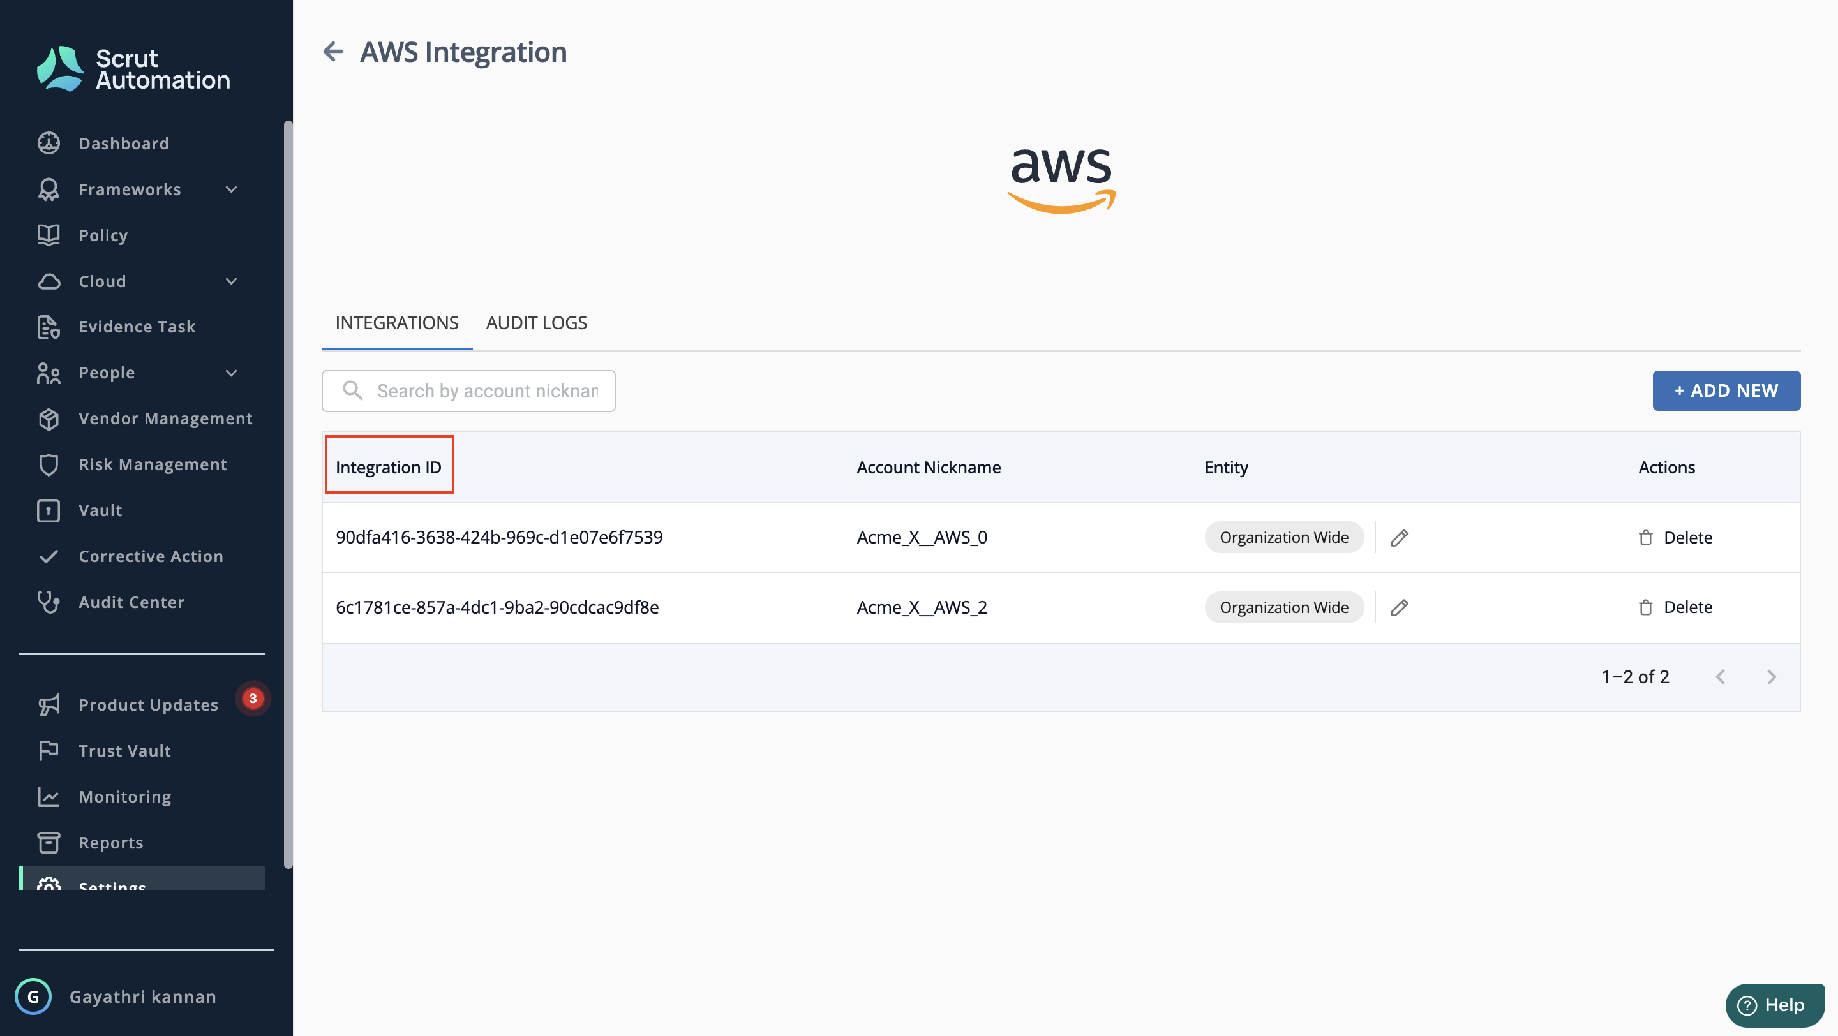Select integration ID 90dfa416-3638-424b-969c-d1e07e6f7539

498,537
